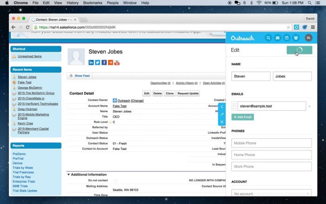Click the LinkedIn icon under Steven Jobes
Image resolution: width=326 pixels, height=204 pixels.
91,62
